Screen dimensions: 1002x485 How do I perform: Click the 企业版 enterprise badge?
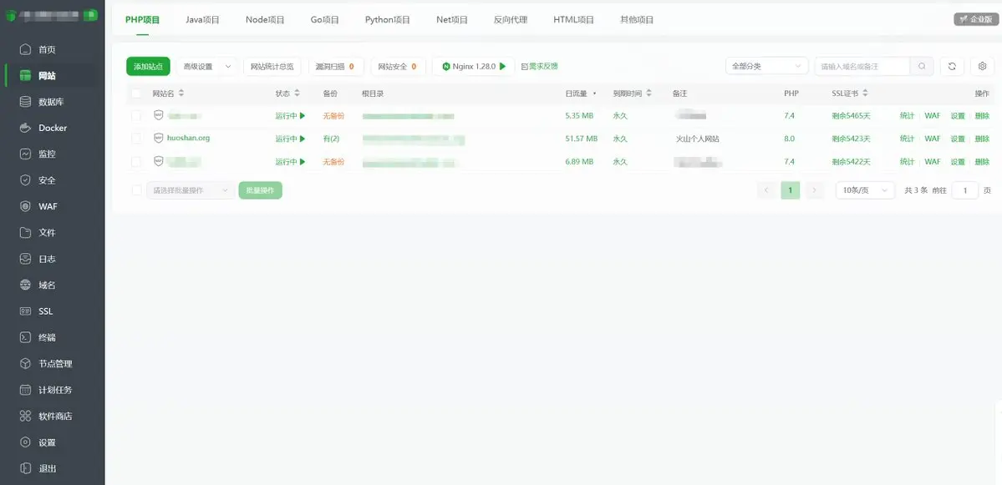point(976,19)
